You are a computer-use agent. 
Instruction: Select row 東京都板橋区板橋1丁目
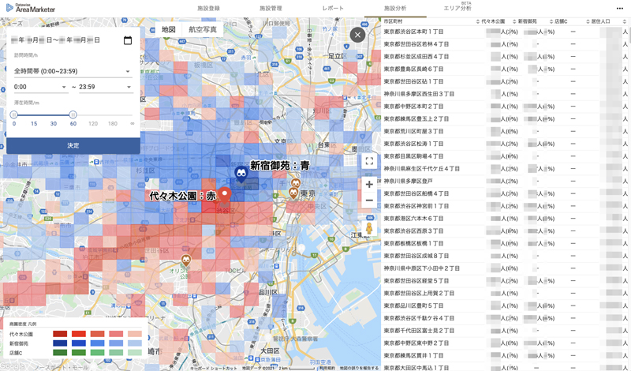(x=506, y=243)
